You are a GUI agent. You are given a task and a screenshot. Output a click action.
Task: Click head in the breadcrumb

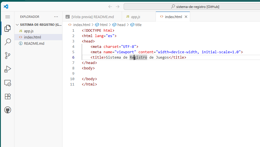119,25
